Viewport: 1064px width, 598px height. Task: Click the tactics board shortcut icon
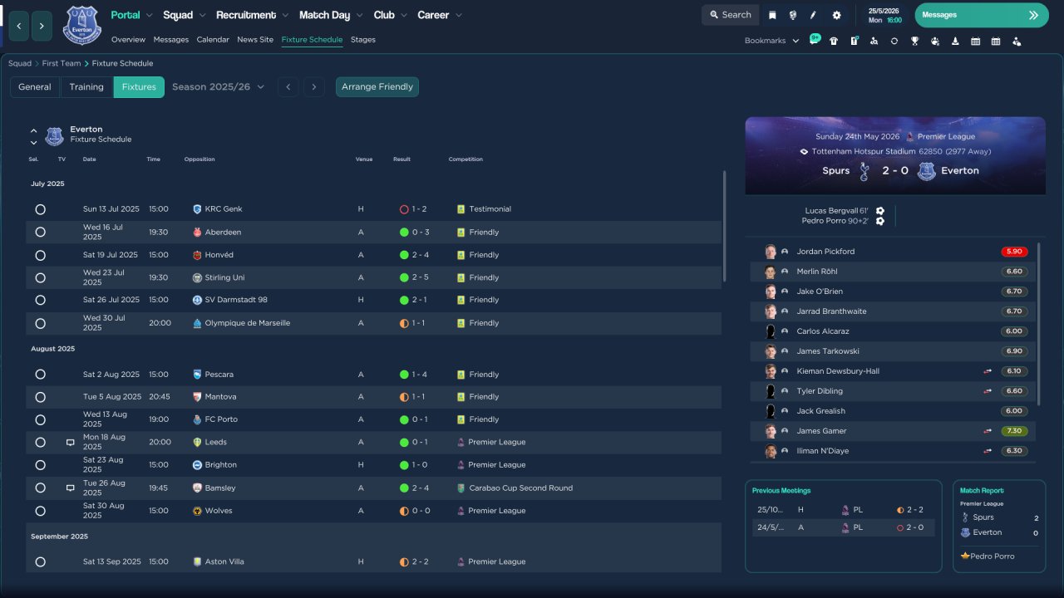pyautogui.click(x=854, y=41)
